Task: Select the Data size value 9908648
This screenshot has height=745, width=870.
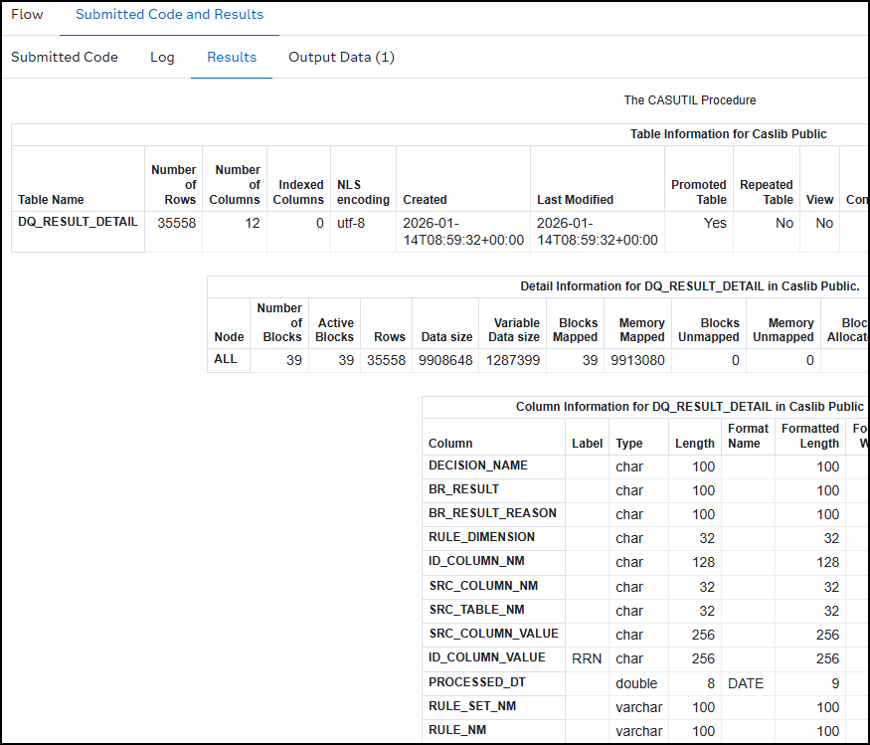Action: click(x=445, y=361)
